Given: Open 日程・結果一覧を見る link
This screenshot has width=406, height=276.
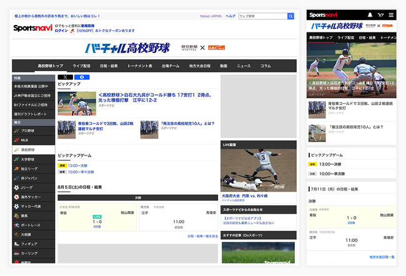Looking at the screenshot, I should pyautogui.click(x=203, y=236).
